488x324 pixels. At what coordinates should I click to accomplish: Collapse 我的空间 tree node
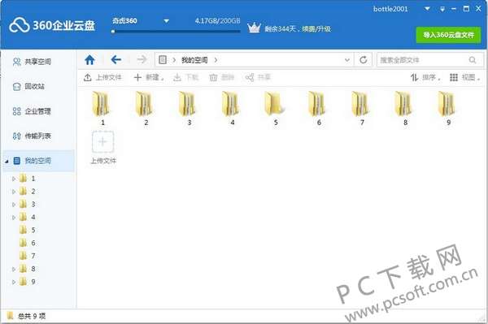pyautogui.click(x=7, y=161)
